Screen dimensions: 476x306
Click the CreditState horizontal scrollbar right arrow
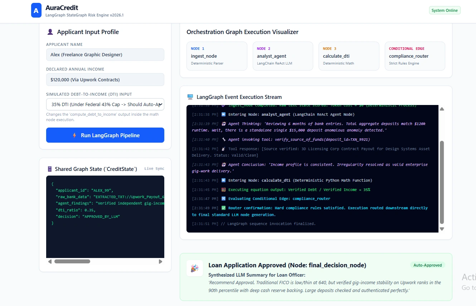coord(160,262)
